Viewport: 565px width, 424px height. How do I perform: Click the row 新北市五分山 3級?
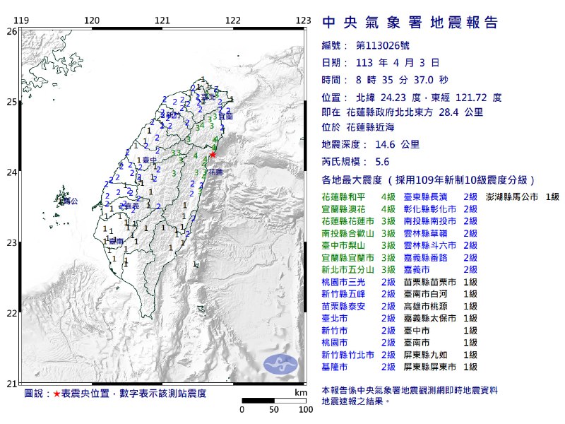(x=359, y=270)
